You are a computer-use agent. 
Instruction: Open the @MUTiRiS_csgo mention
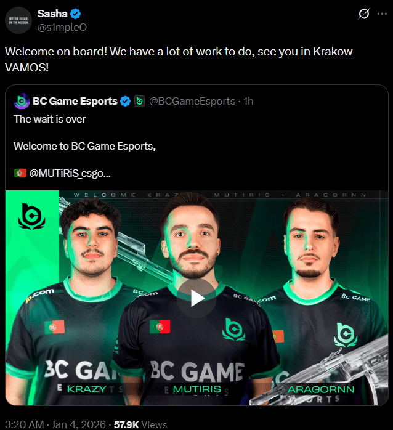tap(70, 173)
